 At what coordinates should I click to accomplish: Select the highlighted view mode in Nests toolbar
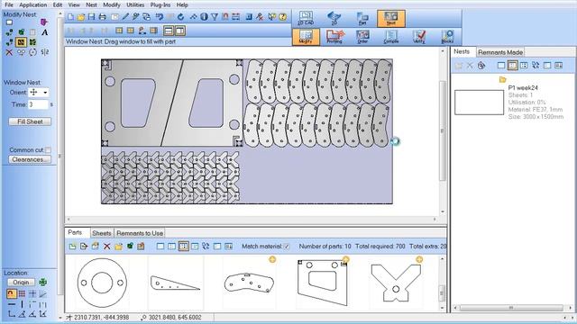512,66
